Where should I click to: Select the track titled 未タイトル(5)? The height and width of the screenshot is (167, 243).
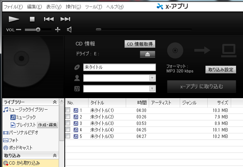pyautogui.click(x=102, y=136)
